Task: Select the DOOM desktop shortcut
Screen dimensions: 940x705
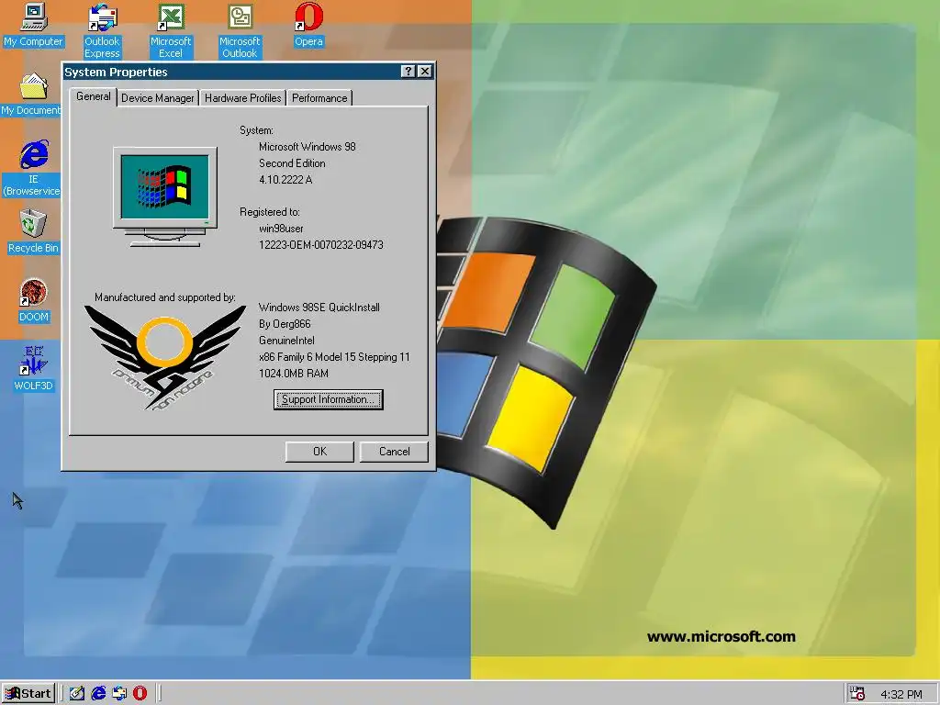Action: point(33,300)
